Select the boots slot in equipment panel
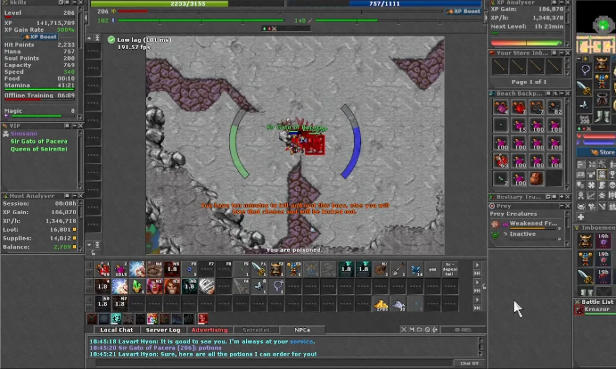616x369 pixels. pos(602,116)
